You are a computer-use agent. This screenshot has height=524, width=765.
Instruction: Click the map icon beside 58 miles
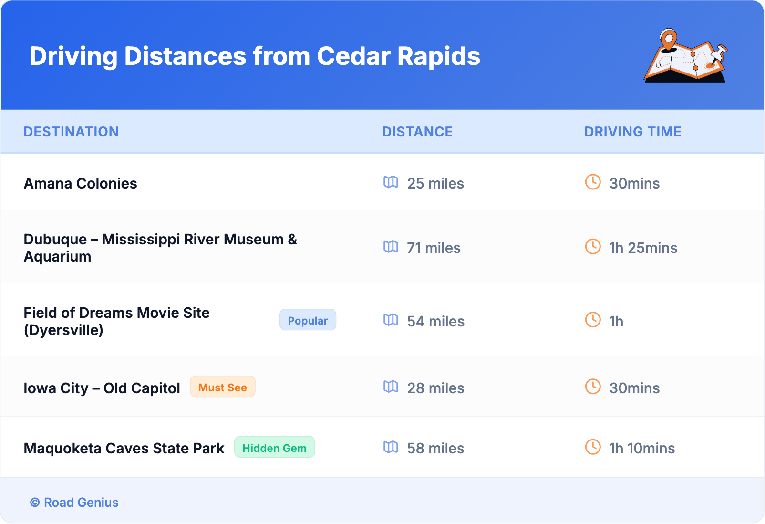[x=391, y=447]
